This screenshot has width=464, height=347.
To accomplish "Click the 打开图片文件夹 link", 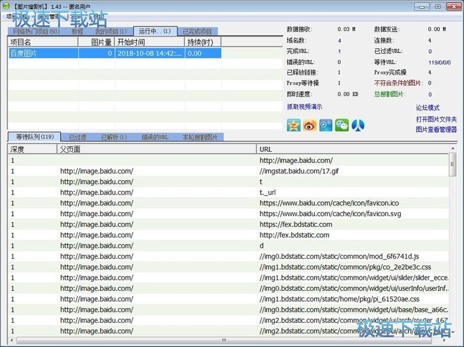I will (x=436, y=119).
